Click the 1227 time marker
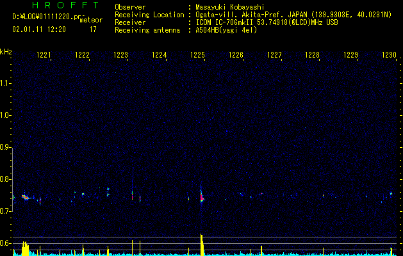Screen dimensions: 403x256 coord(274,55)
